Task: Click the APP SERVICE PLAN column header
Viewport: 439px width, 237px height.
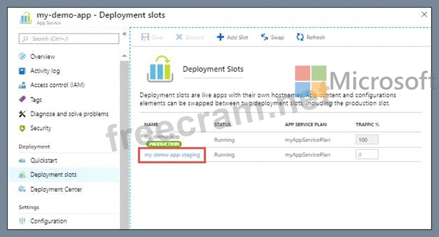Action: click(x=306, y=125)
